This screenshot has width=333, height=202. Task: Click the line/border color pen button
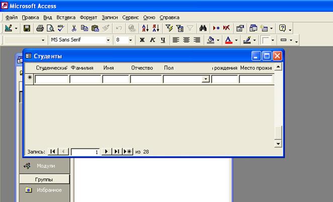(x=247, y=40)
